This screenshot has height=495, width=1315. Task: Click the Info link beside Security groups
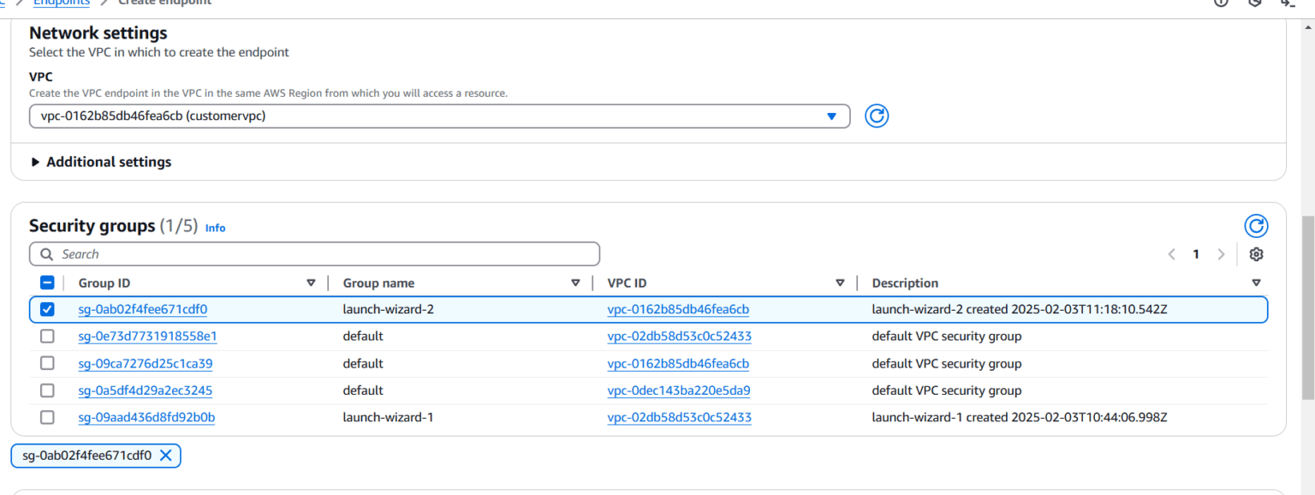pyautogui.click(x=215, y=228)
